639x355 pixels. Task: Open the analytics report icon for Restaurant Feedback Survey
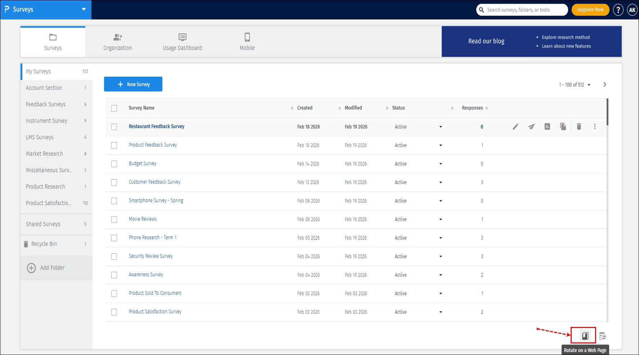(547, 127)
